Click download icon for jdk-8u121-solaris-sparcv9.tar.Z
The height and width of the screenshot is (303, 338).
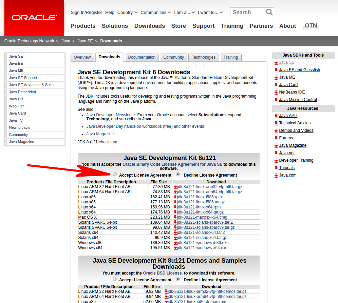(x=175, y=222)
